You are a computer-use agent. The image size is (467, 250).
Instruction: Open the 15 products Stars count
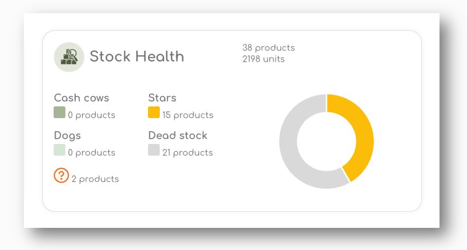pyautogui.click(x=188, y=115)
